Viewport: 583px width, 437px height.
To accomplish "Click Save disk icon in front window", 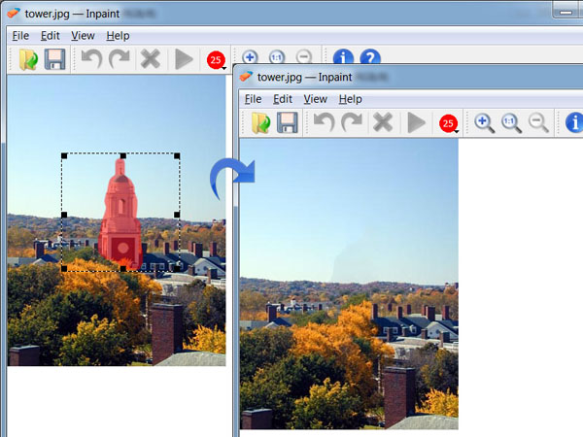I will 288,122.
